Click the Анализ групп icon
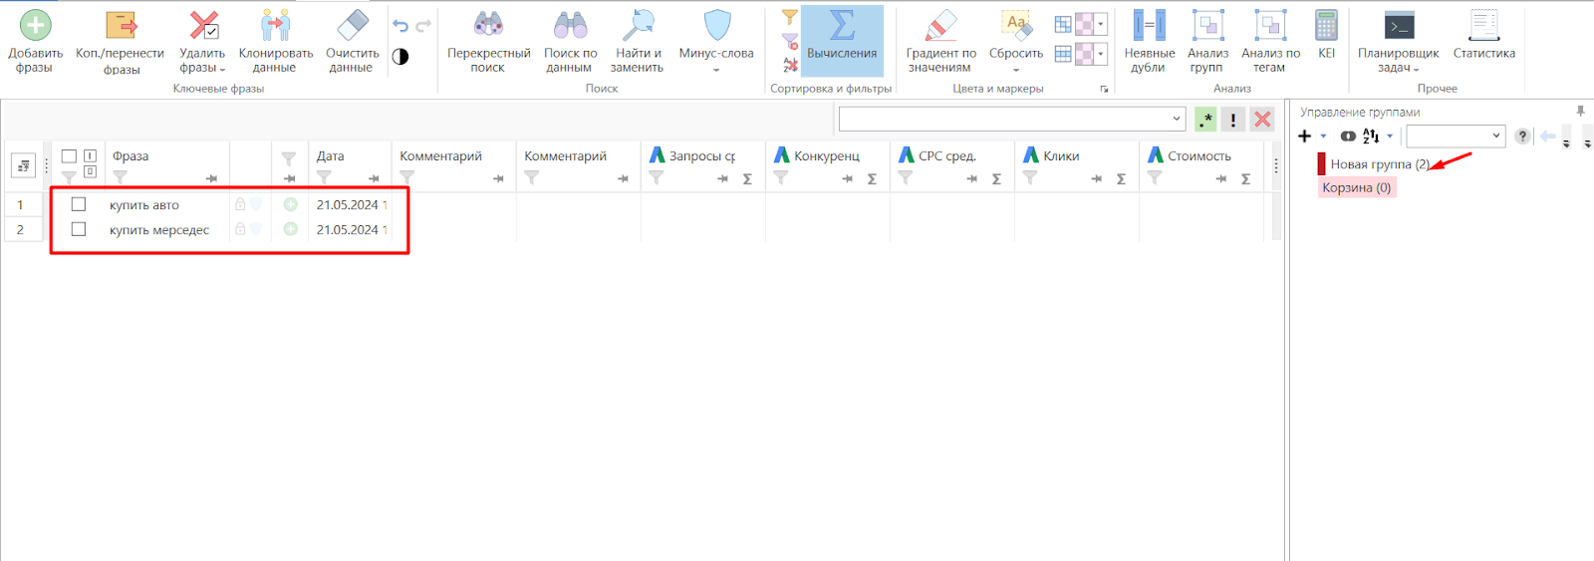 1207,25
